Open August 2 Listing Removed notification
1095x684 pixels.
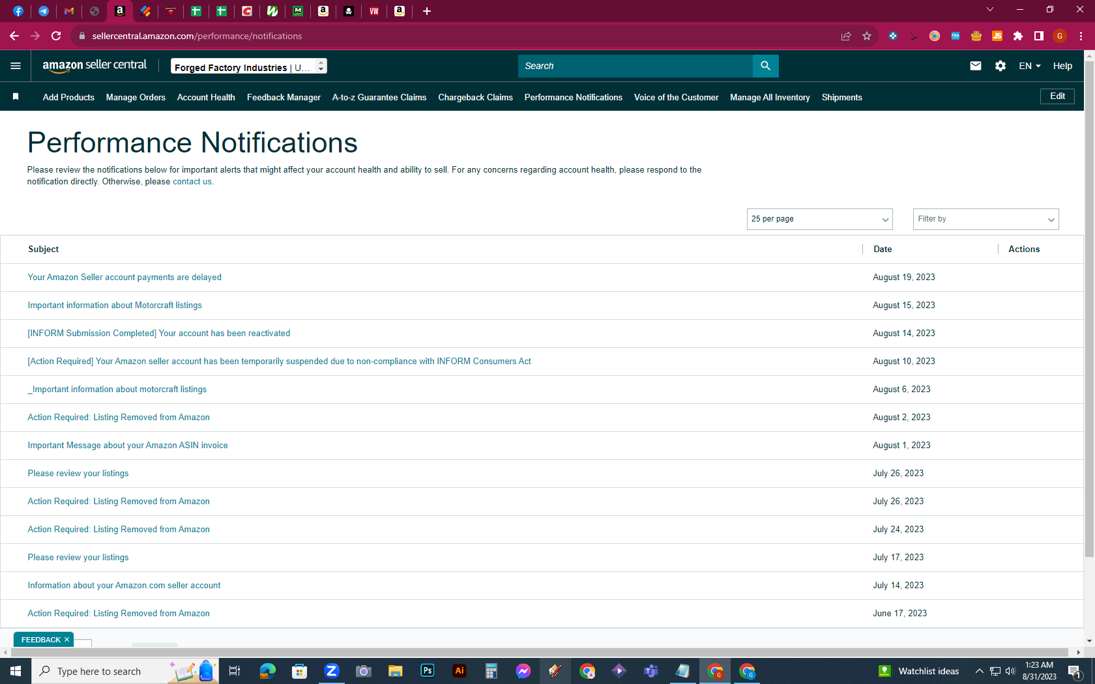119,417
